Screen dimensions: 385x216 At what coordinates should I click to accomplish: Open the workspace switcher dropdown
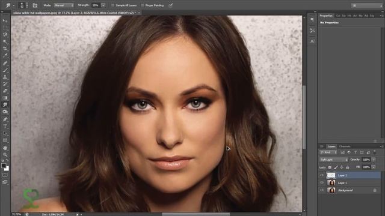[367, 5]
